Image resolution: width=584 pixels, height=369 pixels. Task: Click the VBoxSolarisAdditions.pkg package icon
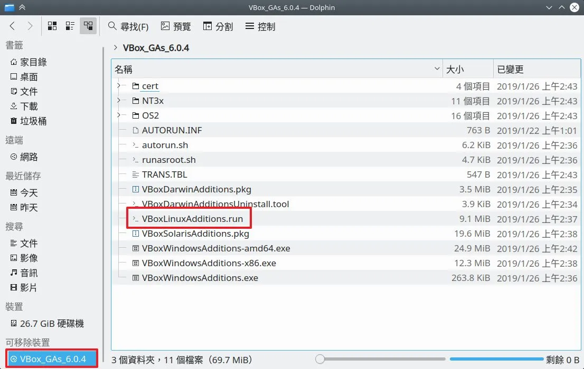(136, 234)
